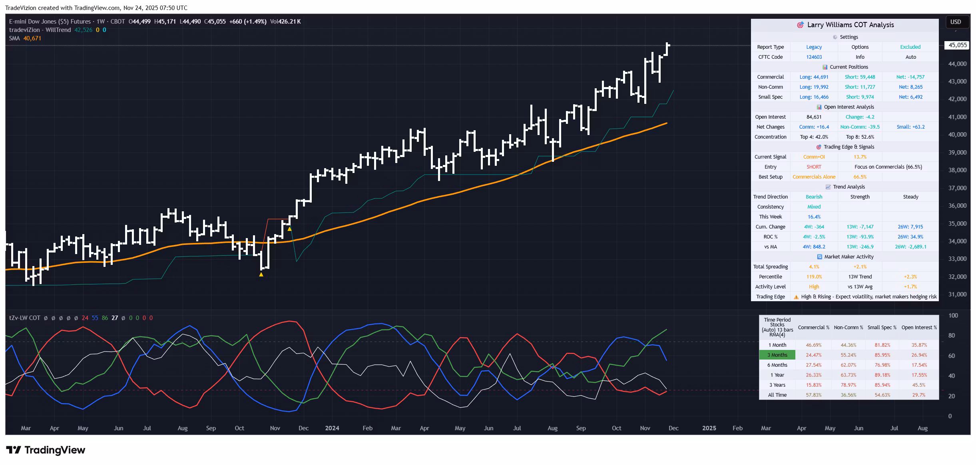This screenshot has width=976, height=465.
Task: Click the yellow triangle signal marker under October low
Action: coord(261,274)
